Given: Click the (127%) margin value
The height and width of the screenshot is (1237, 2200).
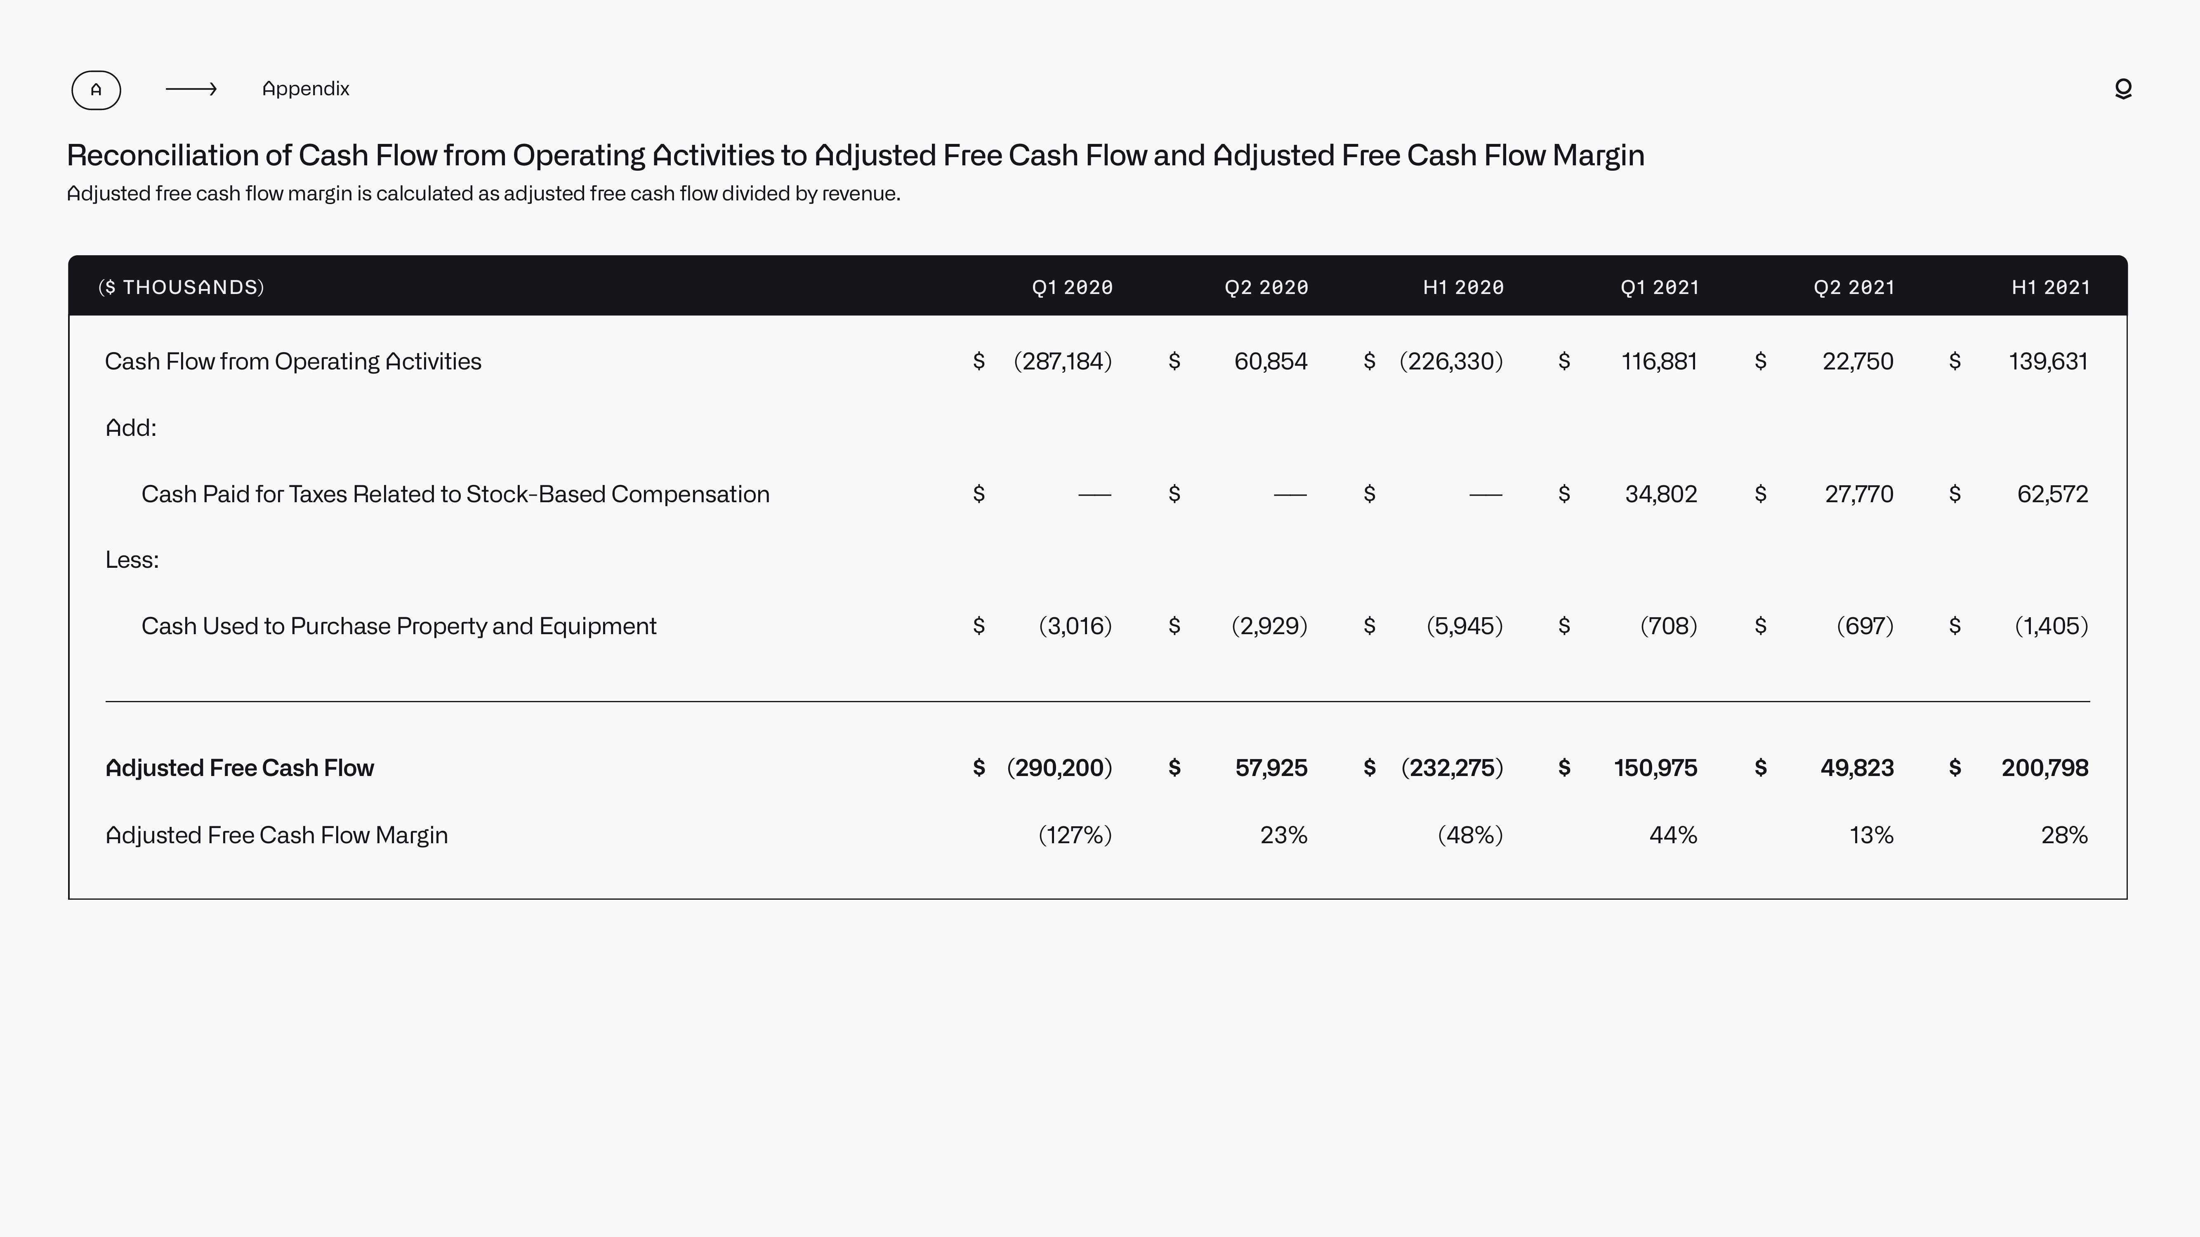Looking at the screenshot, I should click(x=1075, y=835).
